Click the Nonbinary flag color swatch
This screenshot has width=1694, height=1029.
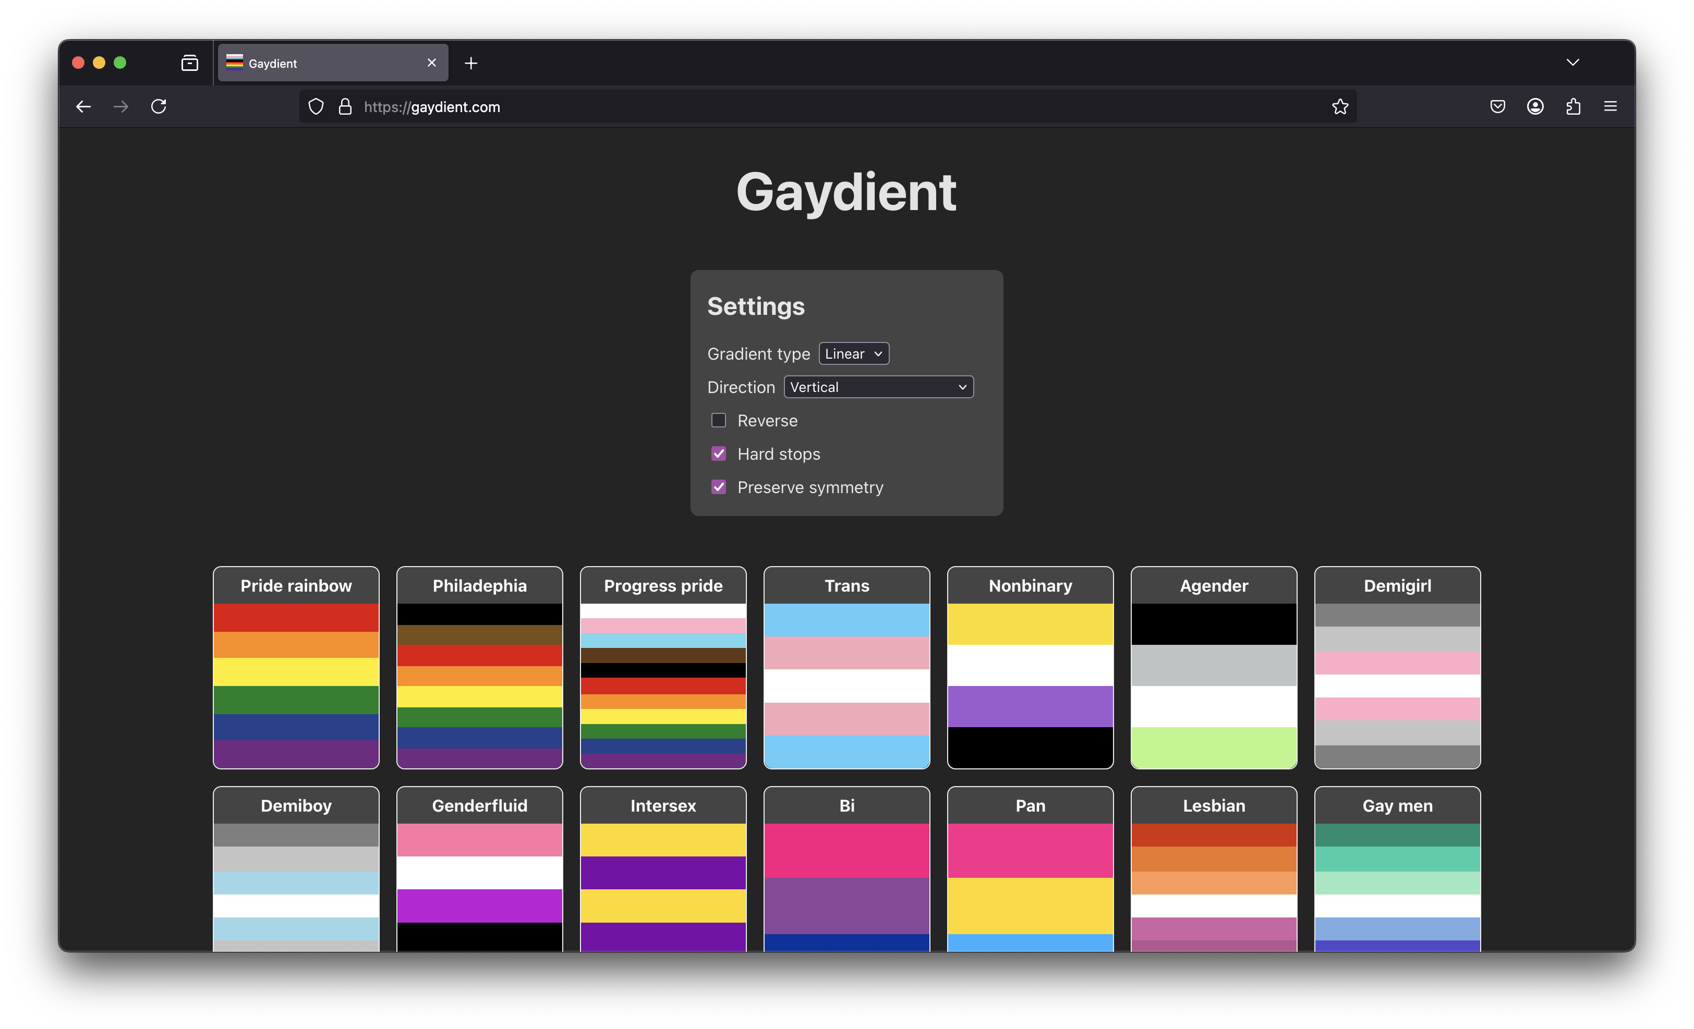pyautogui.click(x=1030, y=685)
